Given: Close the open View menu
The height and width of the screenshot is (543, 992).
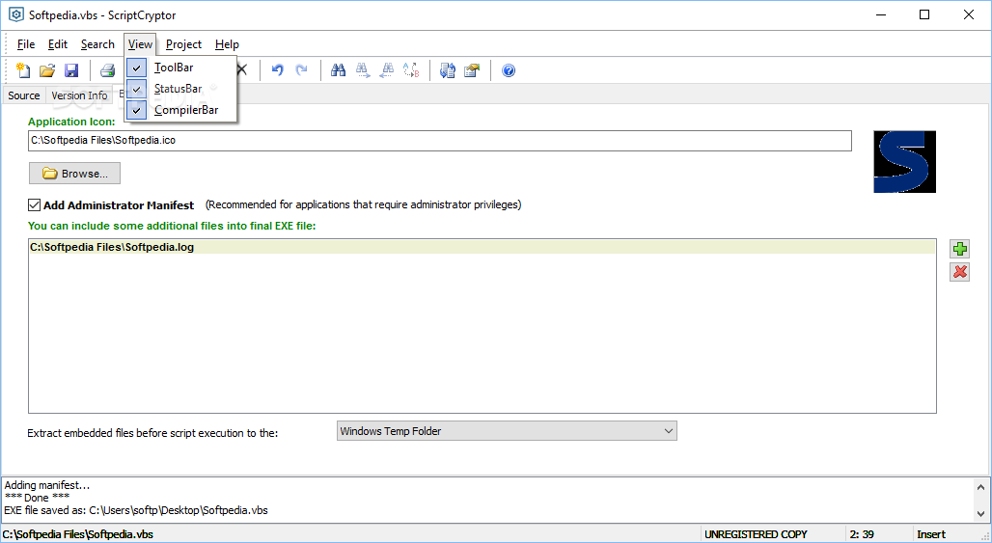Looking at the screenshot, I should click(140, 44).
